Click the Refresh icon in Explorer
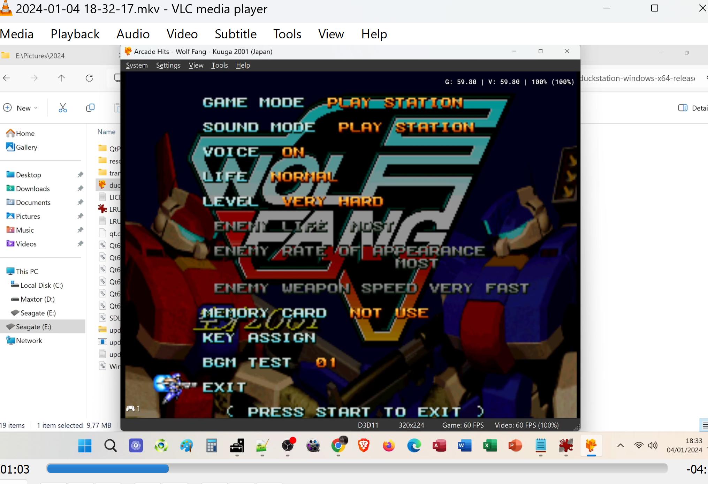Screen dimensions: 708x484 [89, 78]
